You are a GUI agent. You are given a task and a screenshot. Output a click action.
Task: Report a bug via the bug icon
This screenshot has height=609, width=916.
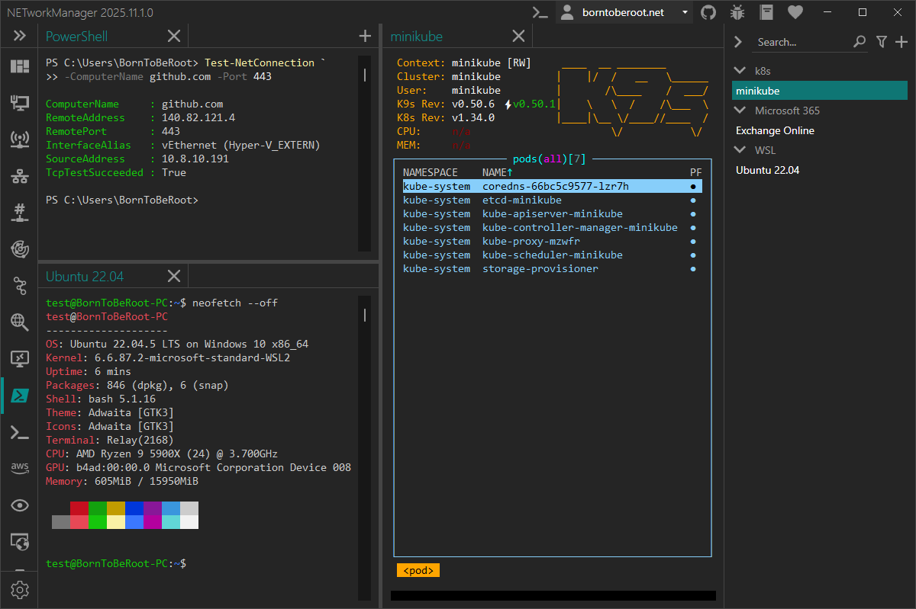point(737,11)
